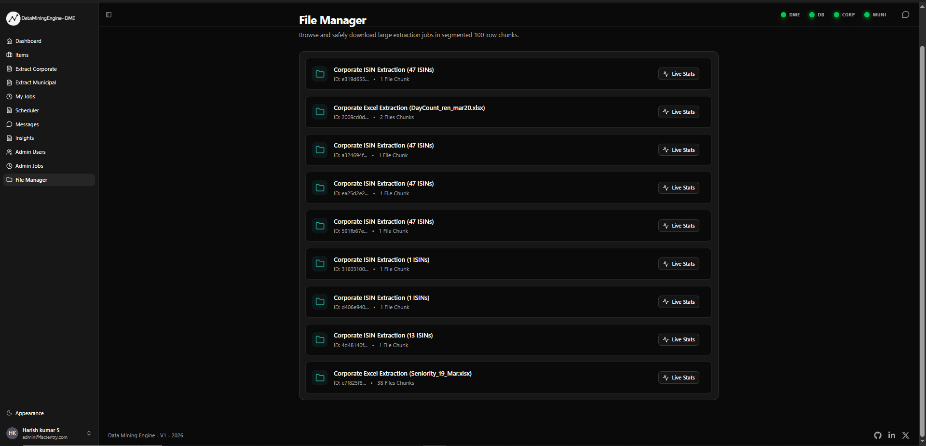The width and height of the screenshot is (926, 446).
Task: Open the LinkedIn icon in footer
Action: 891,435
